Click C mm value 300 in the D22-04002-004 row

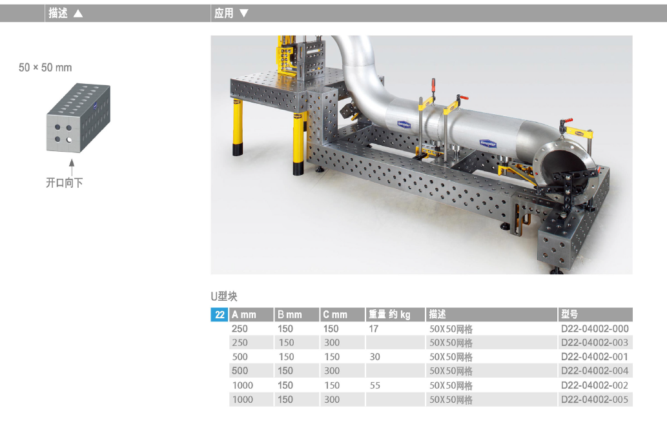(332, 371)
